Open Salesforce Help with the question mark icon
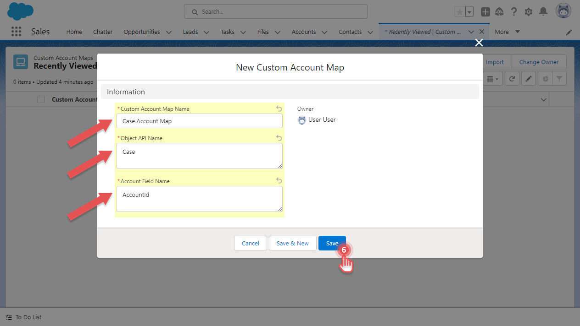Viewport: 580px width, 326px height. click(x=513, y=11)
